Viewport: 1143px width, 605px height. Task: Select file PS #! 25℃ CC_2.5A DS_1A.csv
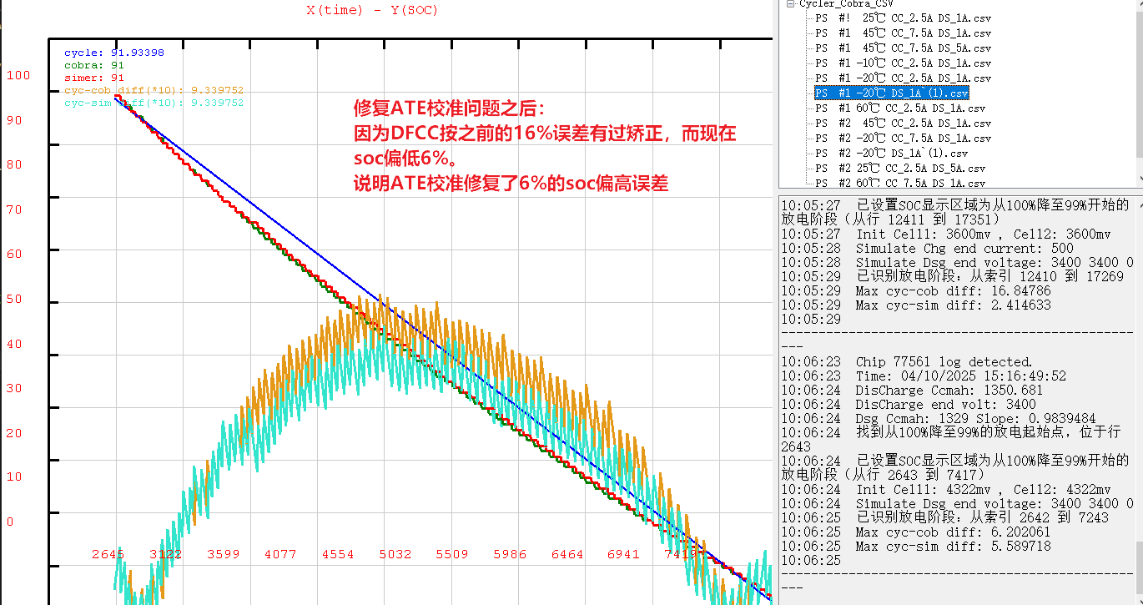tap(903, 18)
